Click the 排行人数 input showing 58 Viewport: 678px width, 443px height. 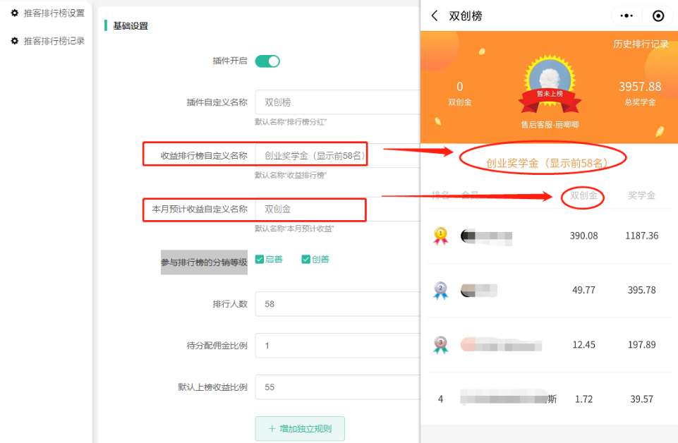click(x=337, y=304)
